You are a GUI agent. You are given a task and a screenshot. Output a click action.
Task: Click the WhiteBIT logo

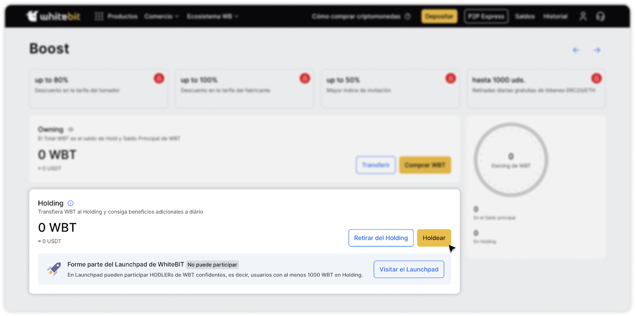[53, 16]
